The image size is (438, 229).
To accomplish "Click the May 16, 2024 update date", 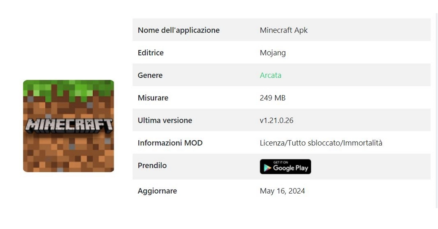I will pos(282,191).
